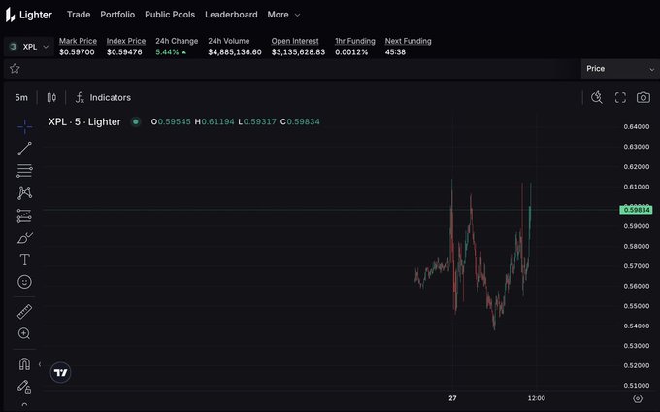This screenshot has height=412, width=660.
Task: Select the zoom in tool
Action: 24,333
